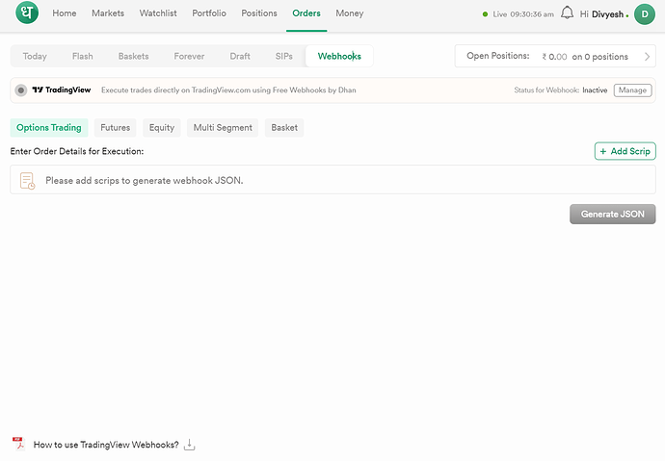Click the Generate JSON button

[612, 215]
